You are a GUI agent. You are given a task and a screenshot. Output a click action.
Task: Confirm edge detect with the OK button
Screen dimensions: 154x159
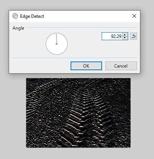pyautogui.click(x=86, y=66)
